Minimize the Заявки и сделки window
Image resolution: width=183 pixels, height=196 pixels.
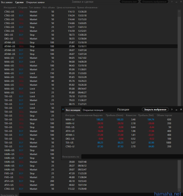tap(176, 2)
